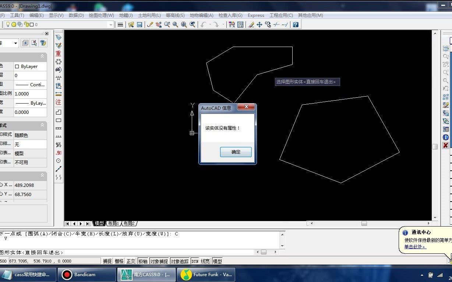Click the Save floppy disk icon
Image resolution: width=452 pixels, height=282 pixels.
(x=140, y=25)
